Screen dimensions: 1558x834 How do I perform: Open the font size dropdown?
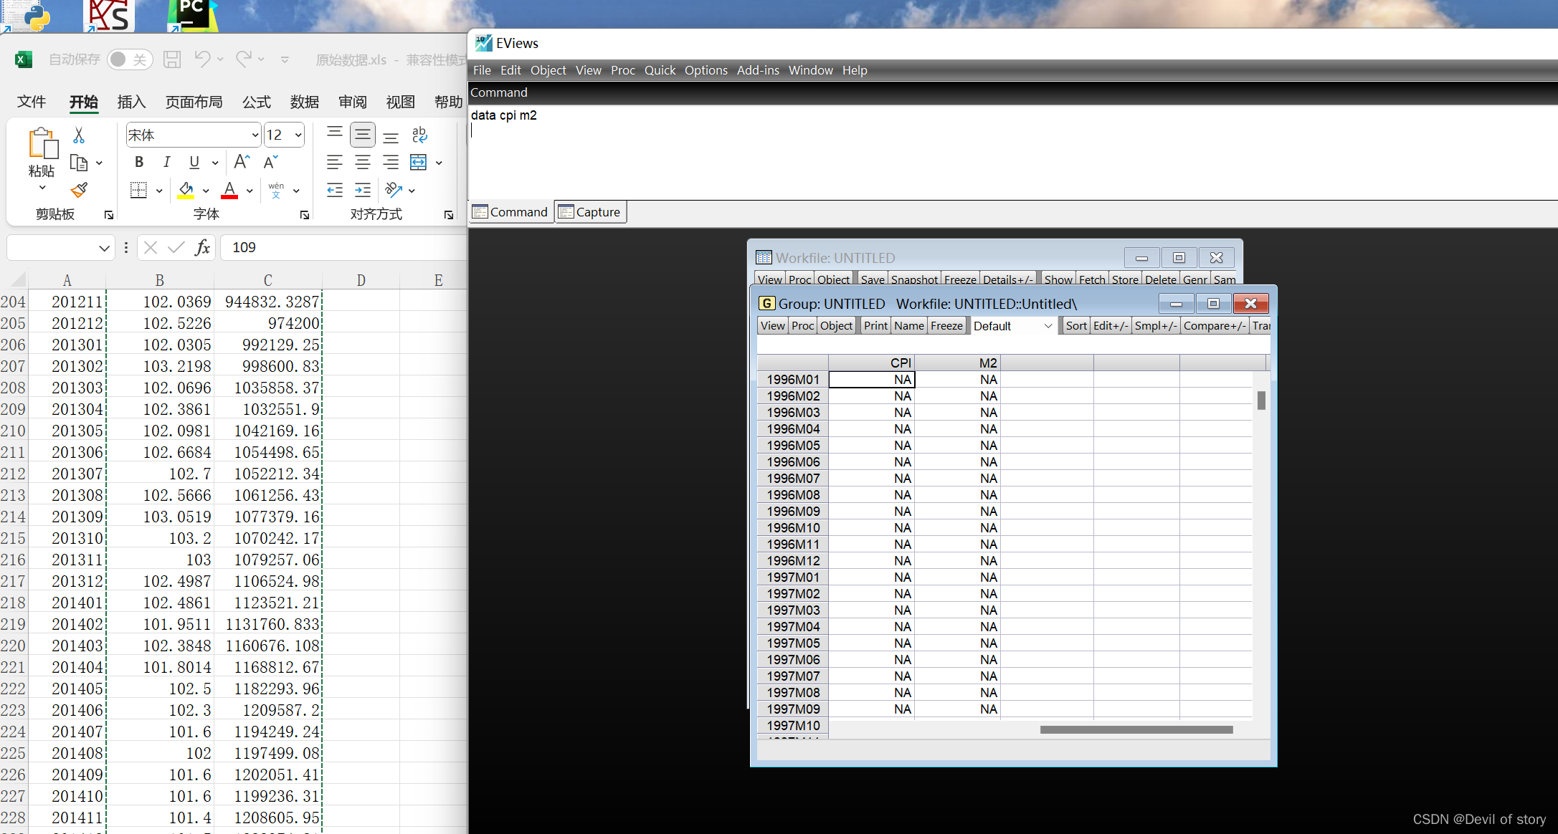[298, 135]
